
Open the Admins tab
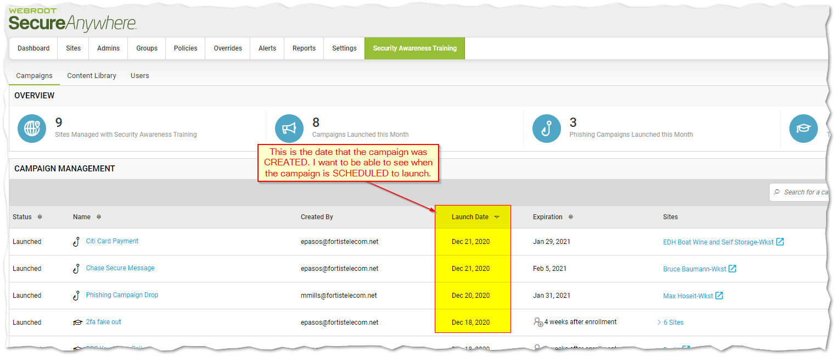(x=108, y=48)
